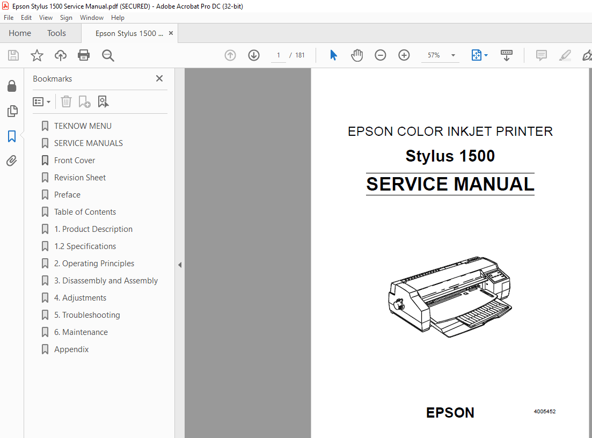Click the Delete bookmark trash icon
The height and width of the screenshot is (438, 592).
tap(65, 101)
